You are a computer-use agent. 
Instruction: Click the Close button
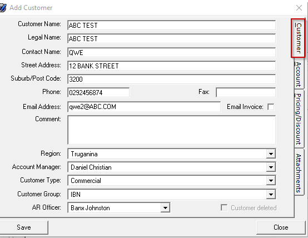tap(281, 227)
